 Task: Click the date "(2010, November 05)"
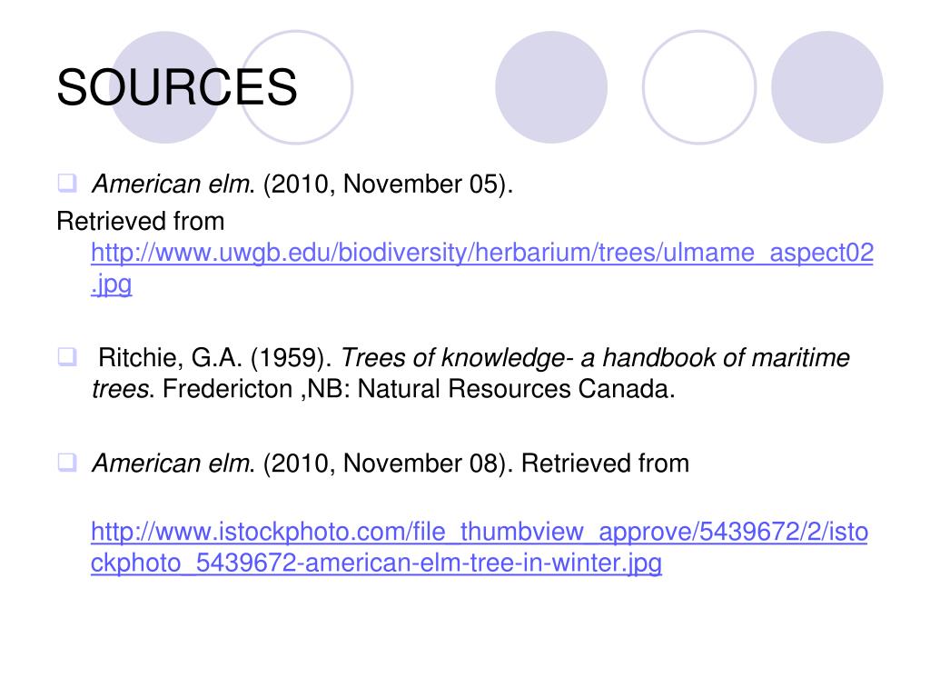tap(384, 184)
